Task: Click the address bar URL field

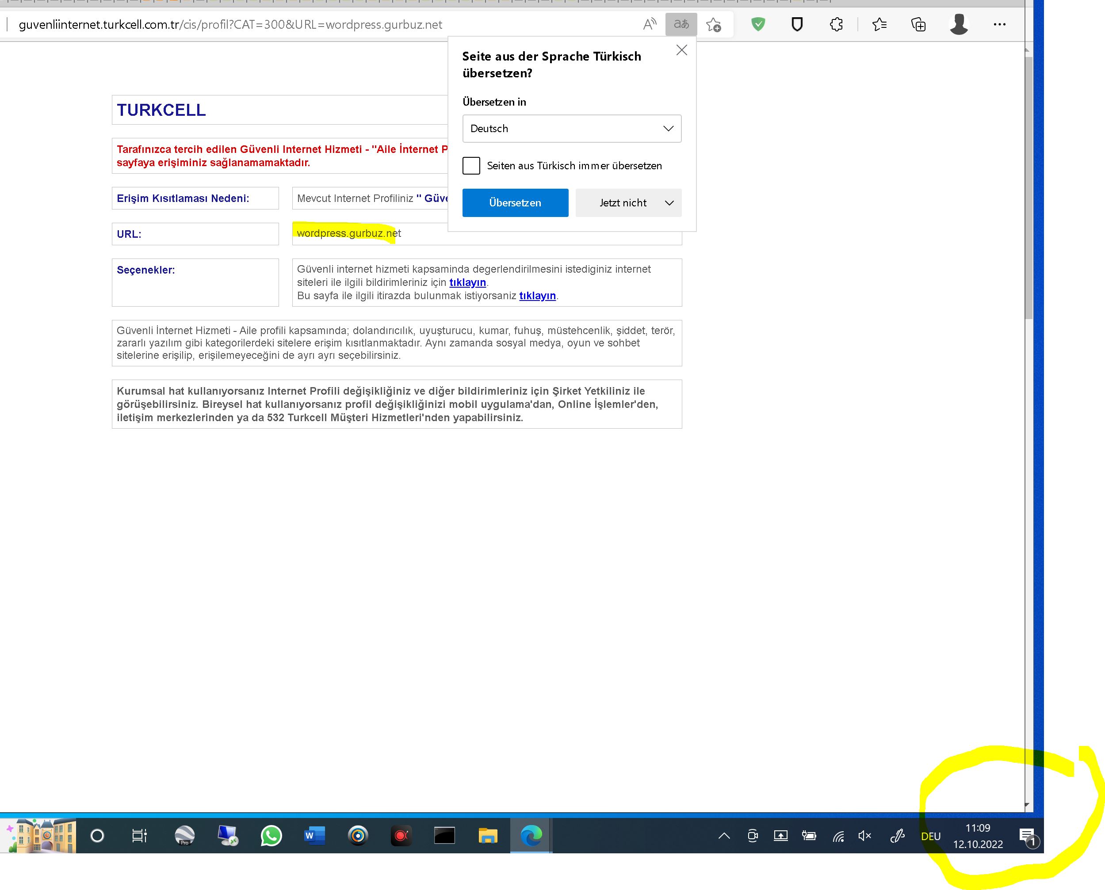Action: coord(230,25)
